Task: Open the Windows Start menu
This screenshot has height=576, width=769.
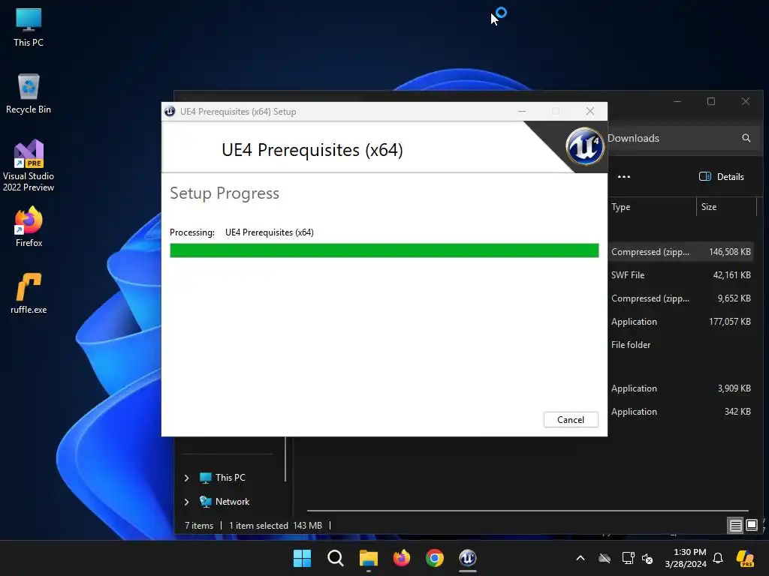Action: pyautogui.click(x=302, y=558)
